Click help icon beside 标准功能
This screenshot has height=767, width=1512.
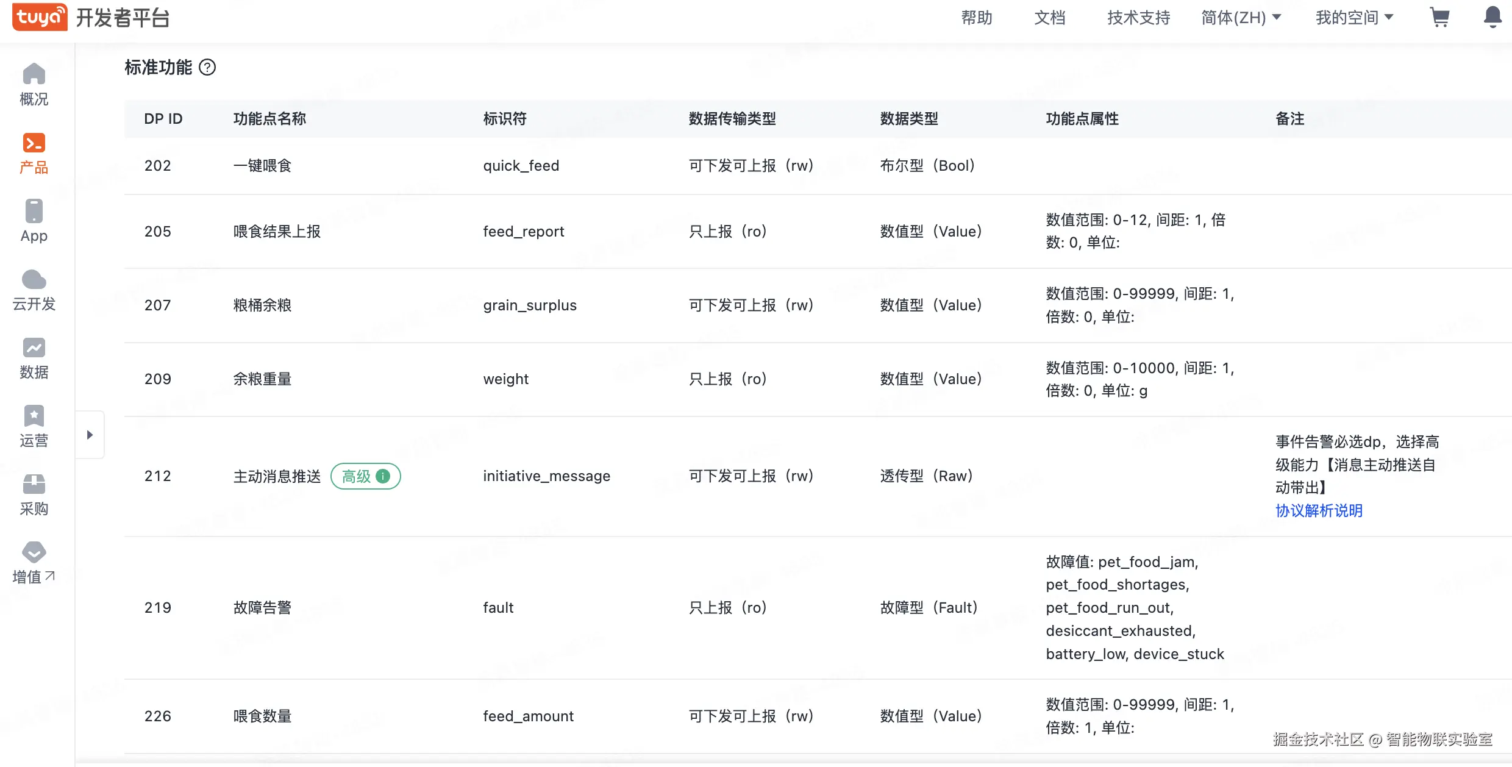tap(207, 67)
